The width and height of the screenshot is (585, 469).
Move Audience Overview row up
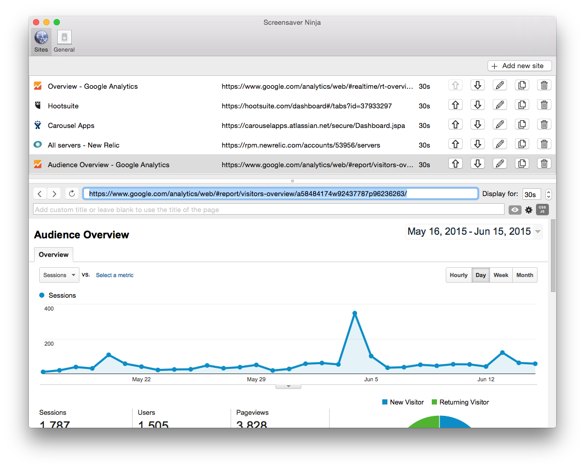456,164
